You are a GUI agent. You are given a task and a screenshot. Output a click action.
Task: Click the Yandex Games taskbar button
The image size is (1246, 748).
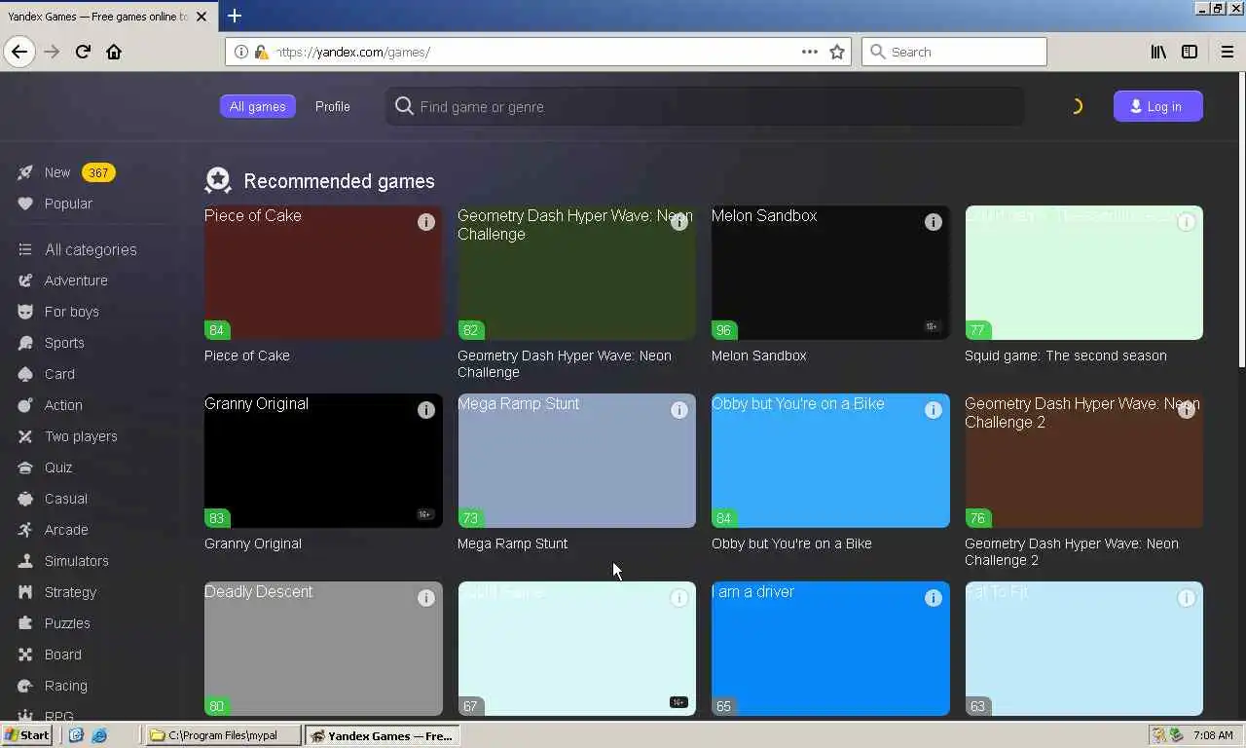click(x=382, y=735)
